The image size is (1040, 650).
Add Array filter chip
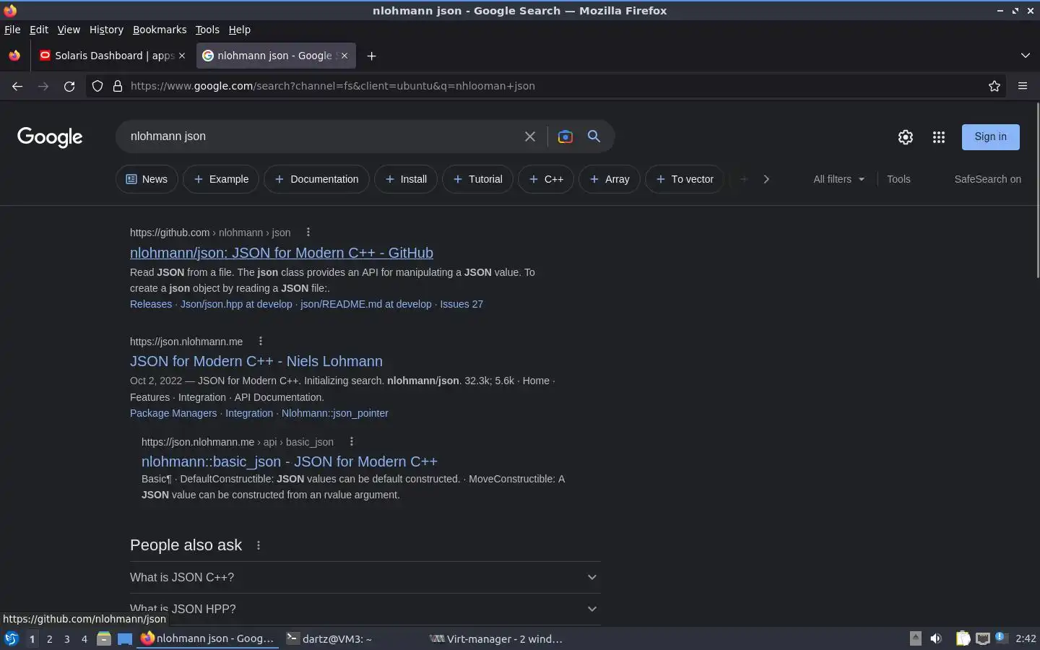click(610, 179)
